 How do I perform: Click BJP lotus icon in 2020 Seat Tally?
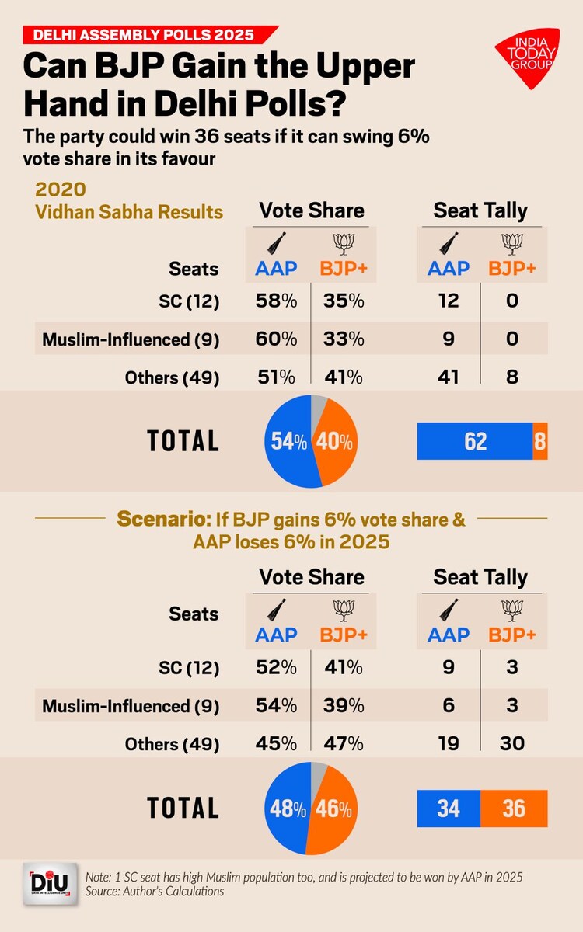click(x=511, y=243)
